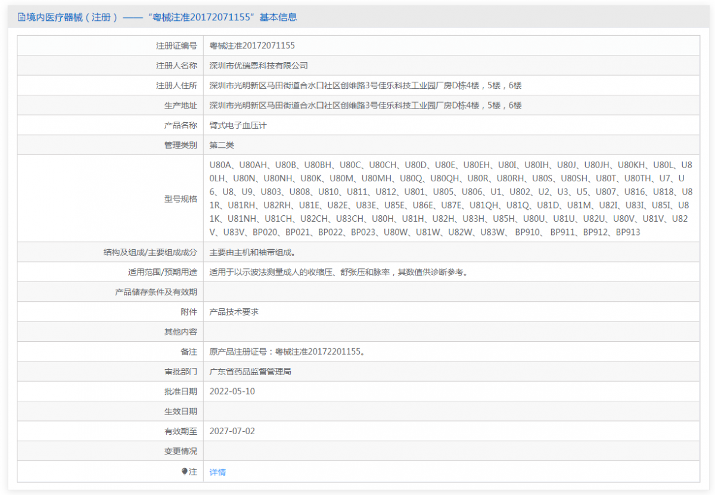Open the 详情 link
This screenshot has width=715, height=495.
pos(217,472)
